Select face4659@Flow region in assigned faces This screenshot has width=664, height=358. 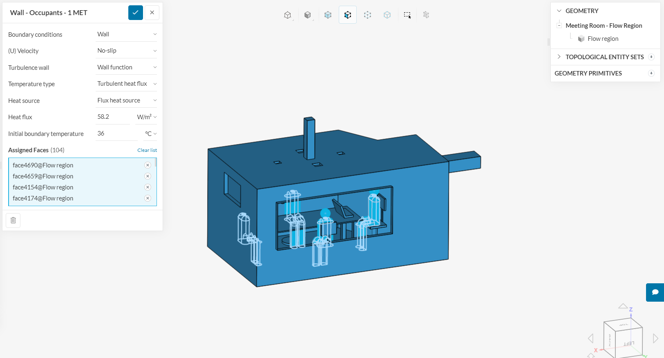point(43,176)
